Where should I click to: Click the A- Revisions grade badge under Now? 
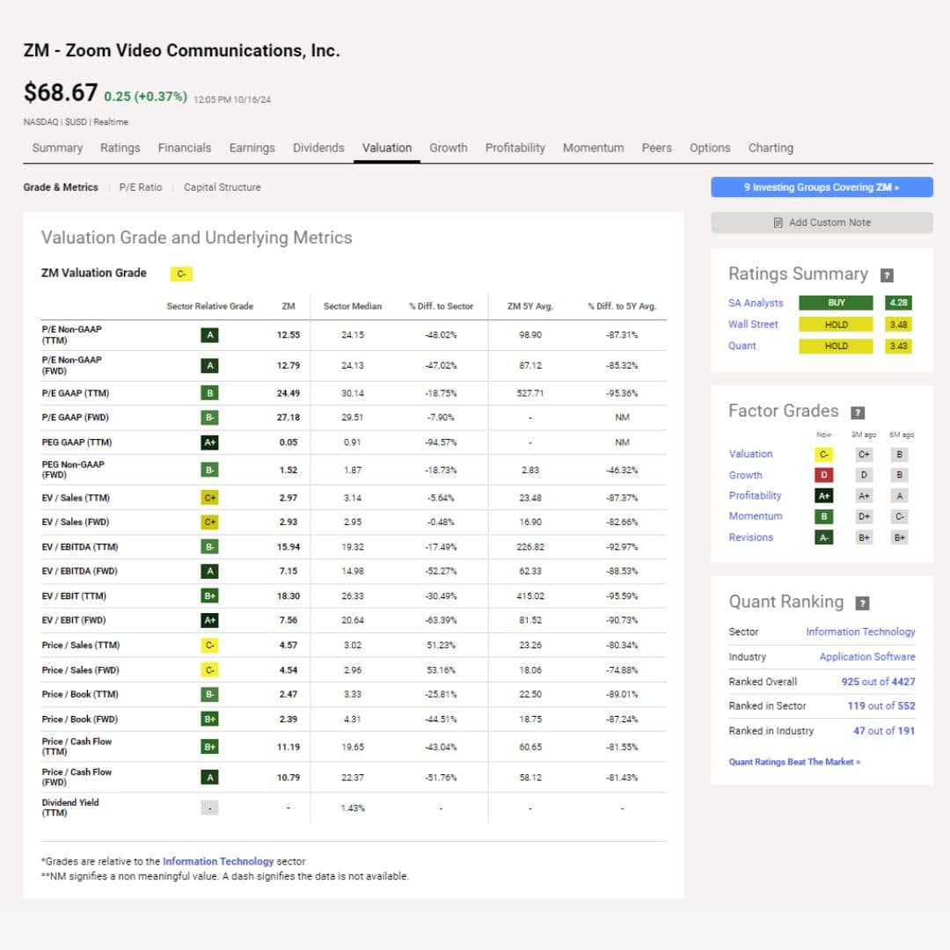pyautogui.click(x=823, y=537)
